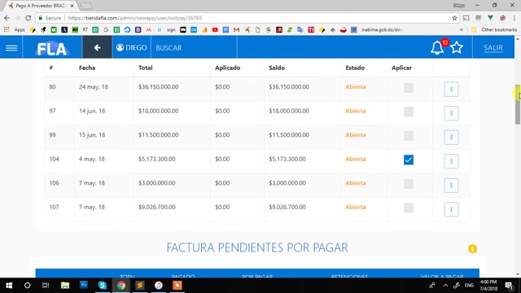This screenshot has width=521, height=293.
Task: Open the hamburger navigation menu
Action: click(x=11, y=48)
